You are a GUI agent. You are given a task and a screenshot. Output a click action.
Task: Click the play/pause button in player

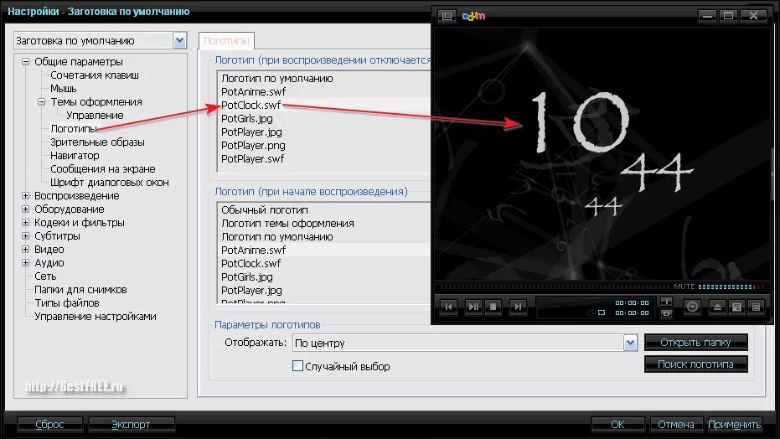coord(473,307)
